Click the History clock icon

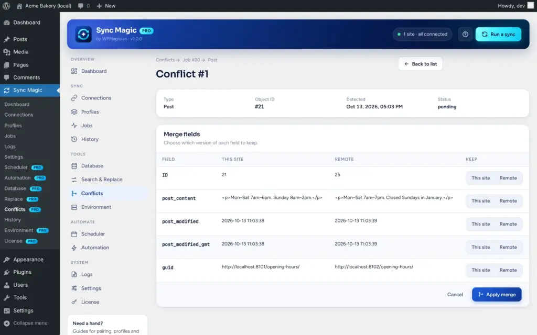74,139
